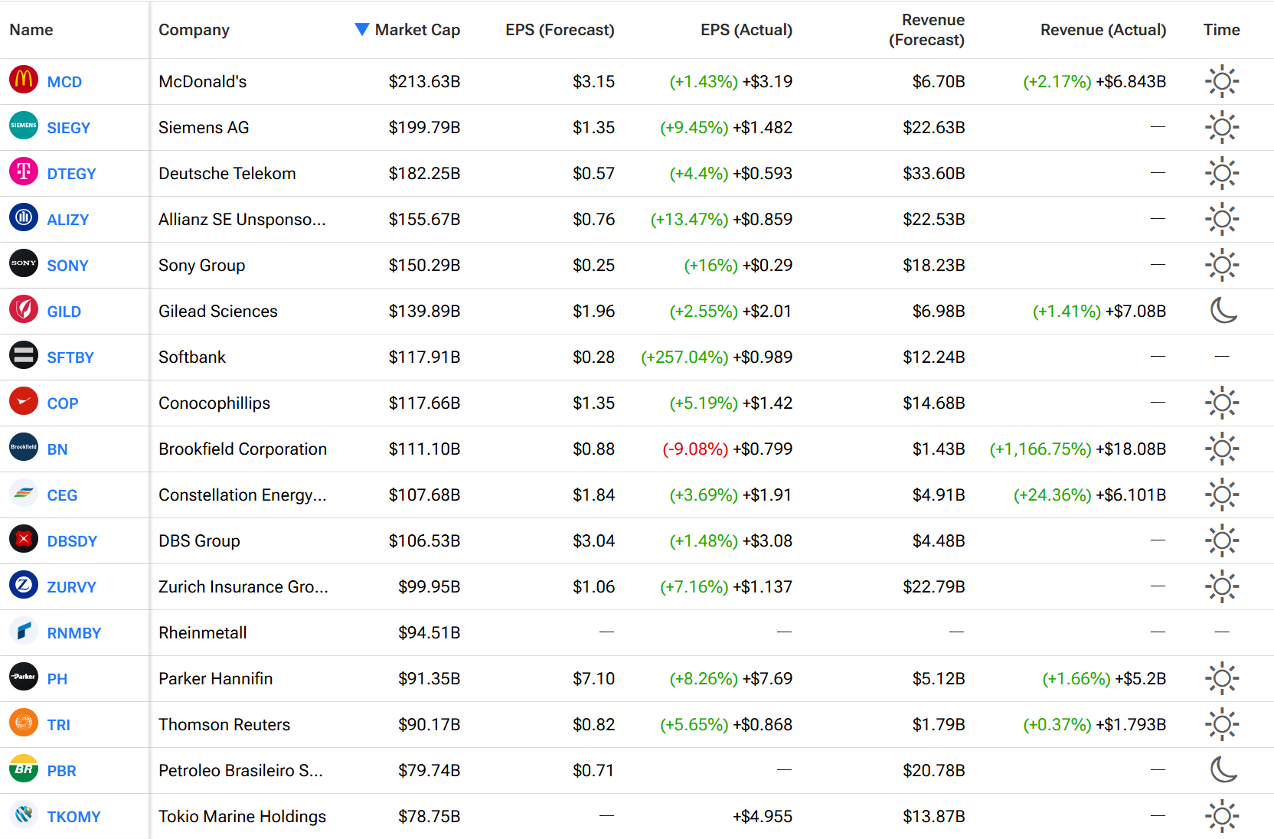This screenshot has height=839, width=1274.
Task: Open the GILD ticker link
Action: point(64,312)
